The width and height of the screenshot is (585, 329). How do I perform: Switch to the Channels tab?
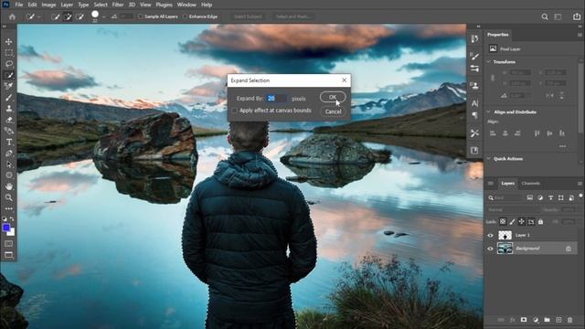coord(530,183)
